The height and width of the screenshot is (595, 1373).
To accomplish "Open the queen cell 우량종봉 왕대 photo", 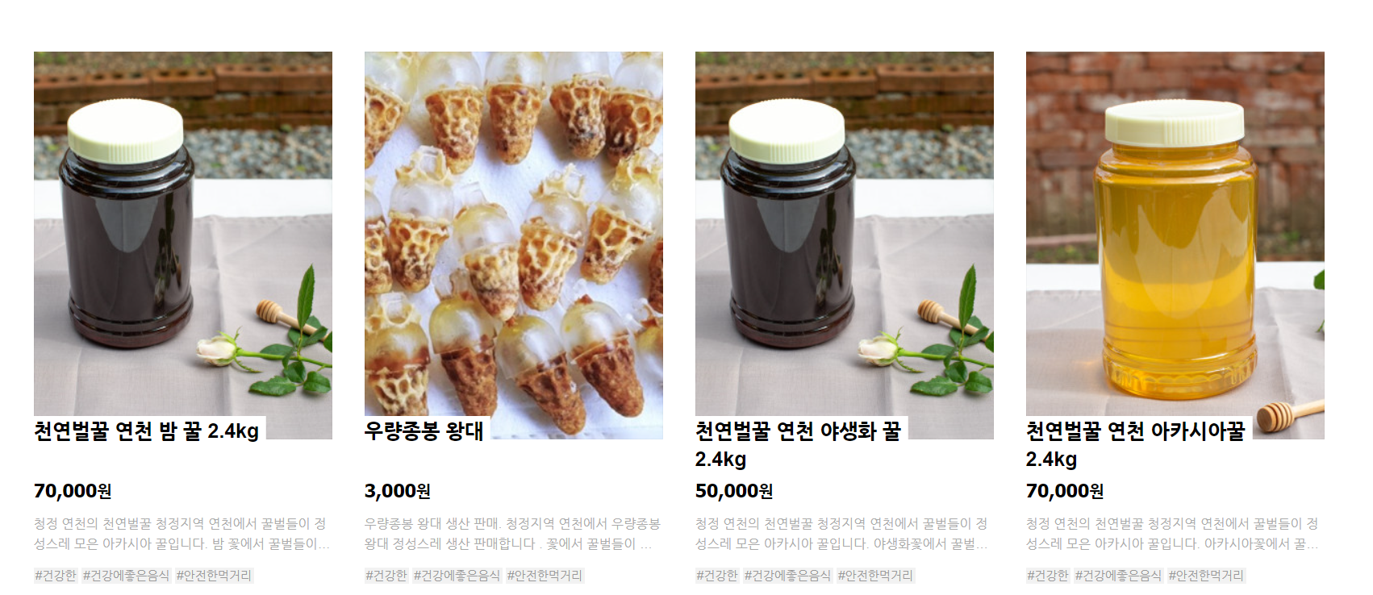I will (x=514, y=245).
